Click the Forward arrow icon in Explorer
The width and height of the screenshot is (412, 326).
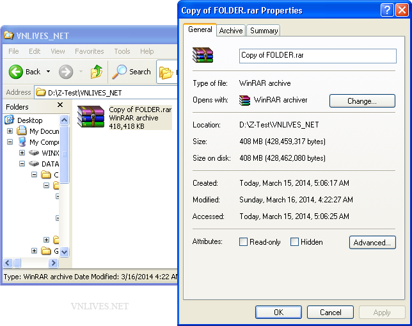[66, 72]
